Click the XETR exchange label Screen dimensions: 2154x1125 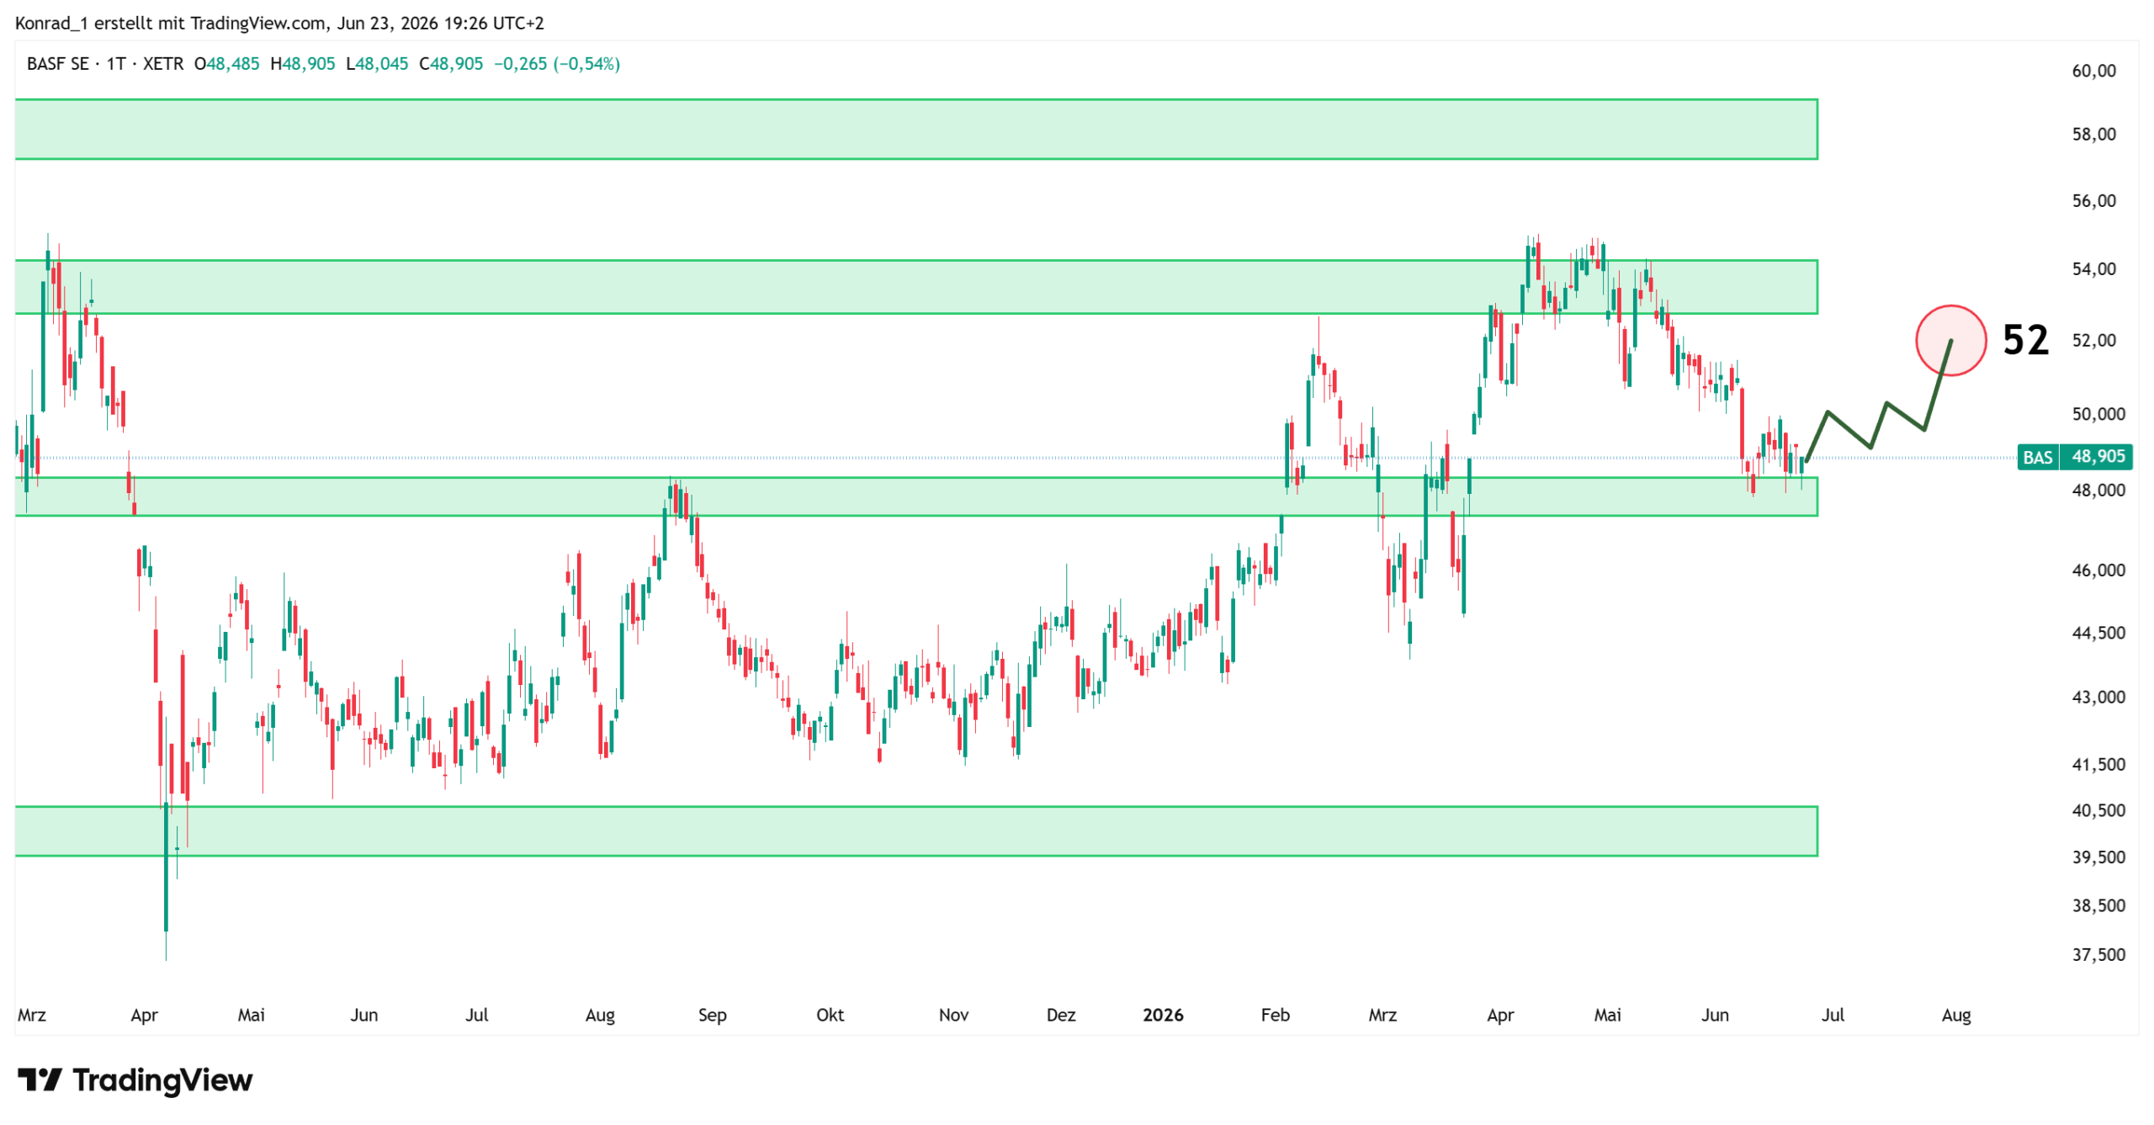[163, 64]
